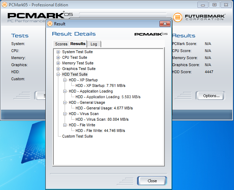The height and width of the screenshot is (190, 234).
Task: Click the 'Graphics Score:' label
Action: point(186,65)
